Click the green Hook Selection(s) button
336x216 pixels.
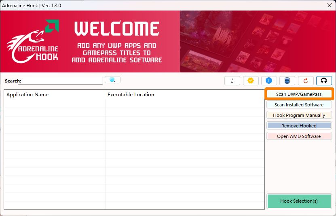coord(299,201)
